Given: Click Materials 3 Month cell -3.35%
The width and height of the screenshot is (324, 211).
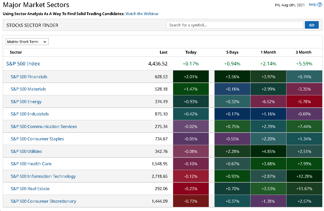Looking at the screenshot, I should (304, 89).
